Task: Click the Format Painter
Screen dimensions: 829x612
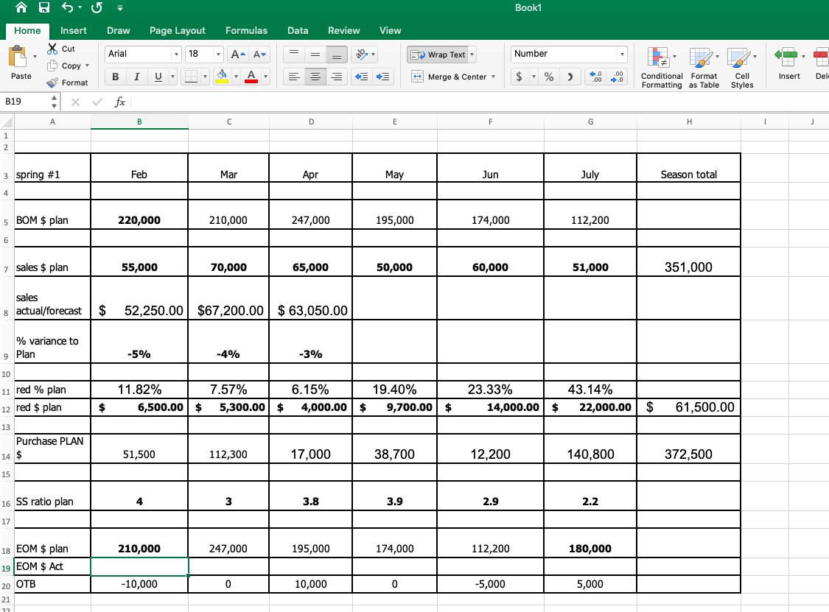Action: coord(69,82)
